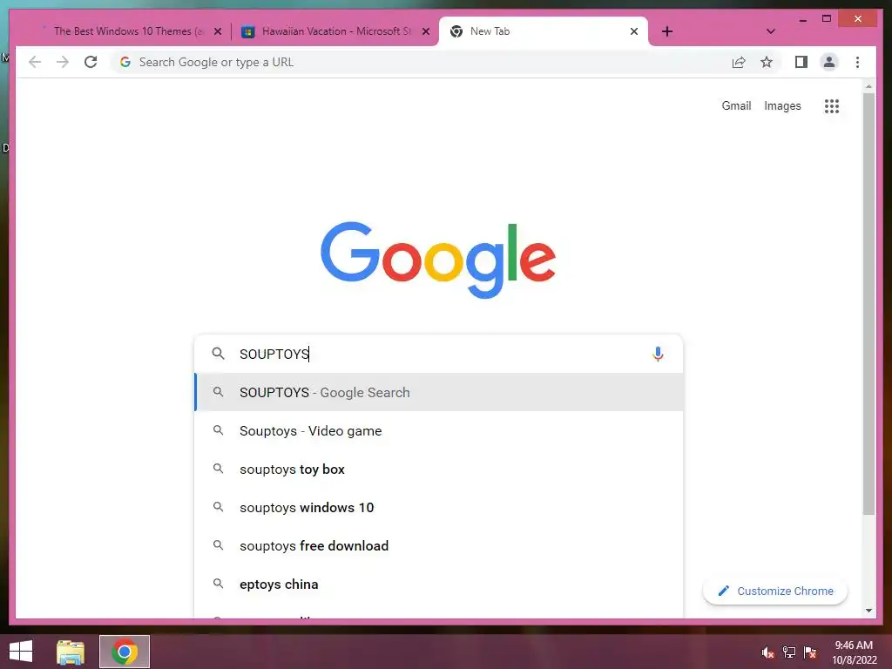Bookmark this tab with the star icon

coord(767,62)
